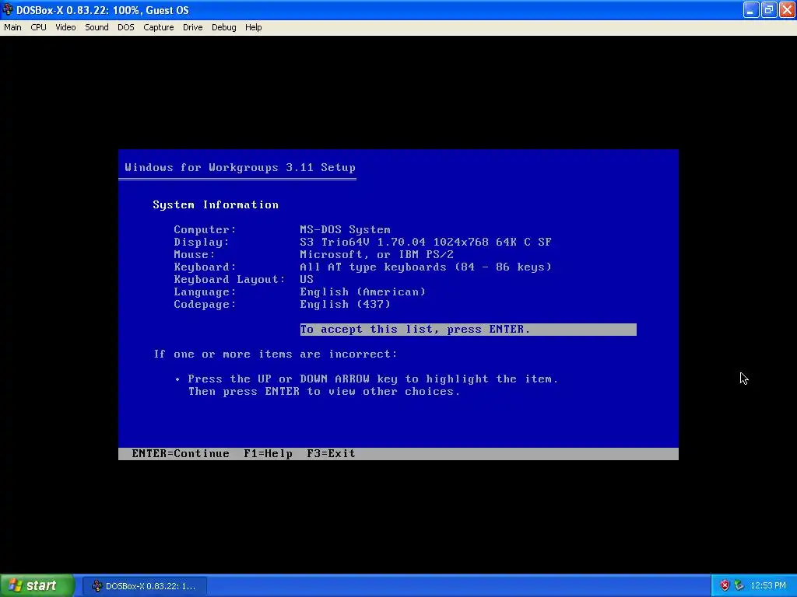Click the 'Display:' label

pyautogui.click(x=202, y=243)
